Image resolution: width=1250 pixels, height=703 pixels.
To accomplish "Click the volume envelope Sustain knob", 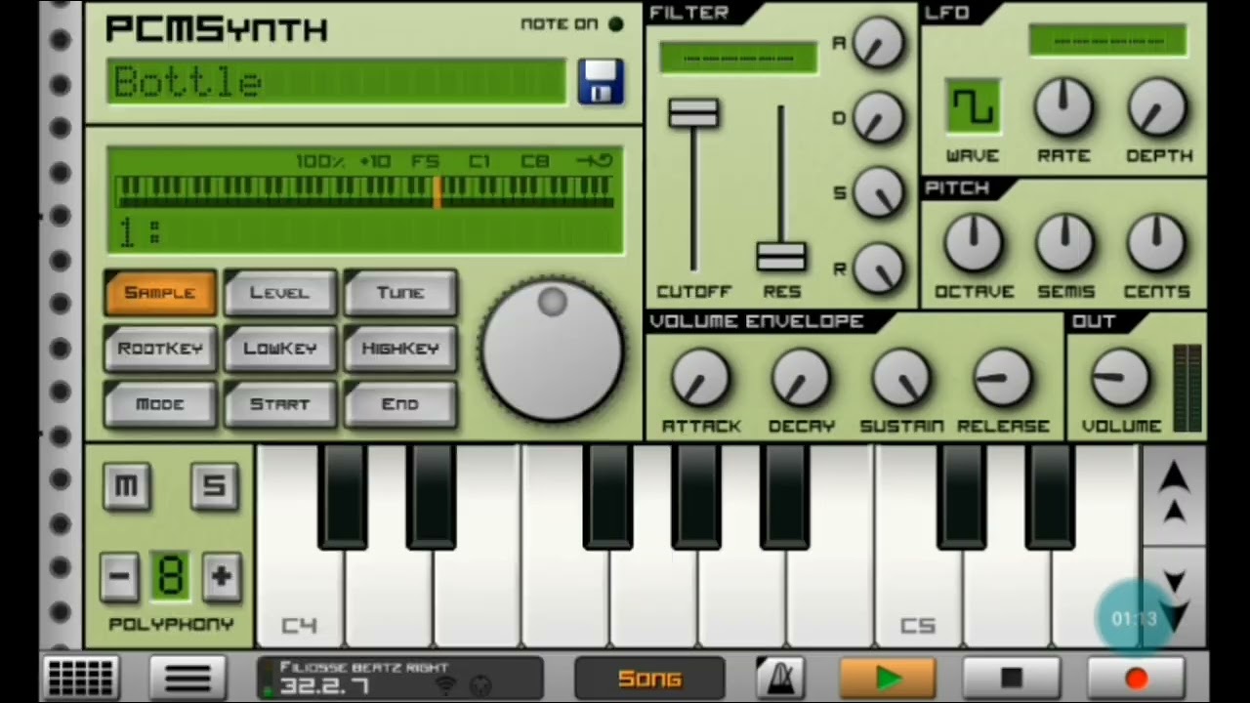I will [901, 379].
